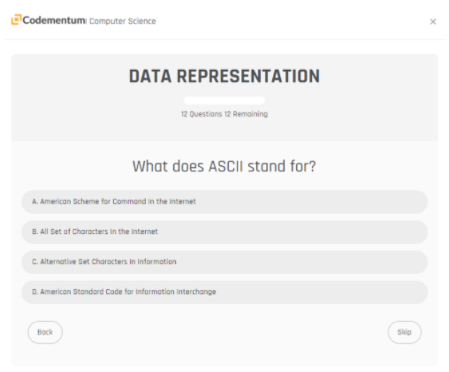Choose option B, All Set of Characters

pyautogui.click(x=224, y=232)
